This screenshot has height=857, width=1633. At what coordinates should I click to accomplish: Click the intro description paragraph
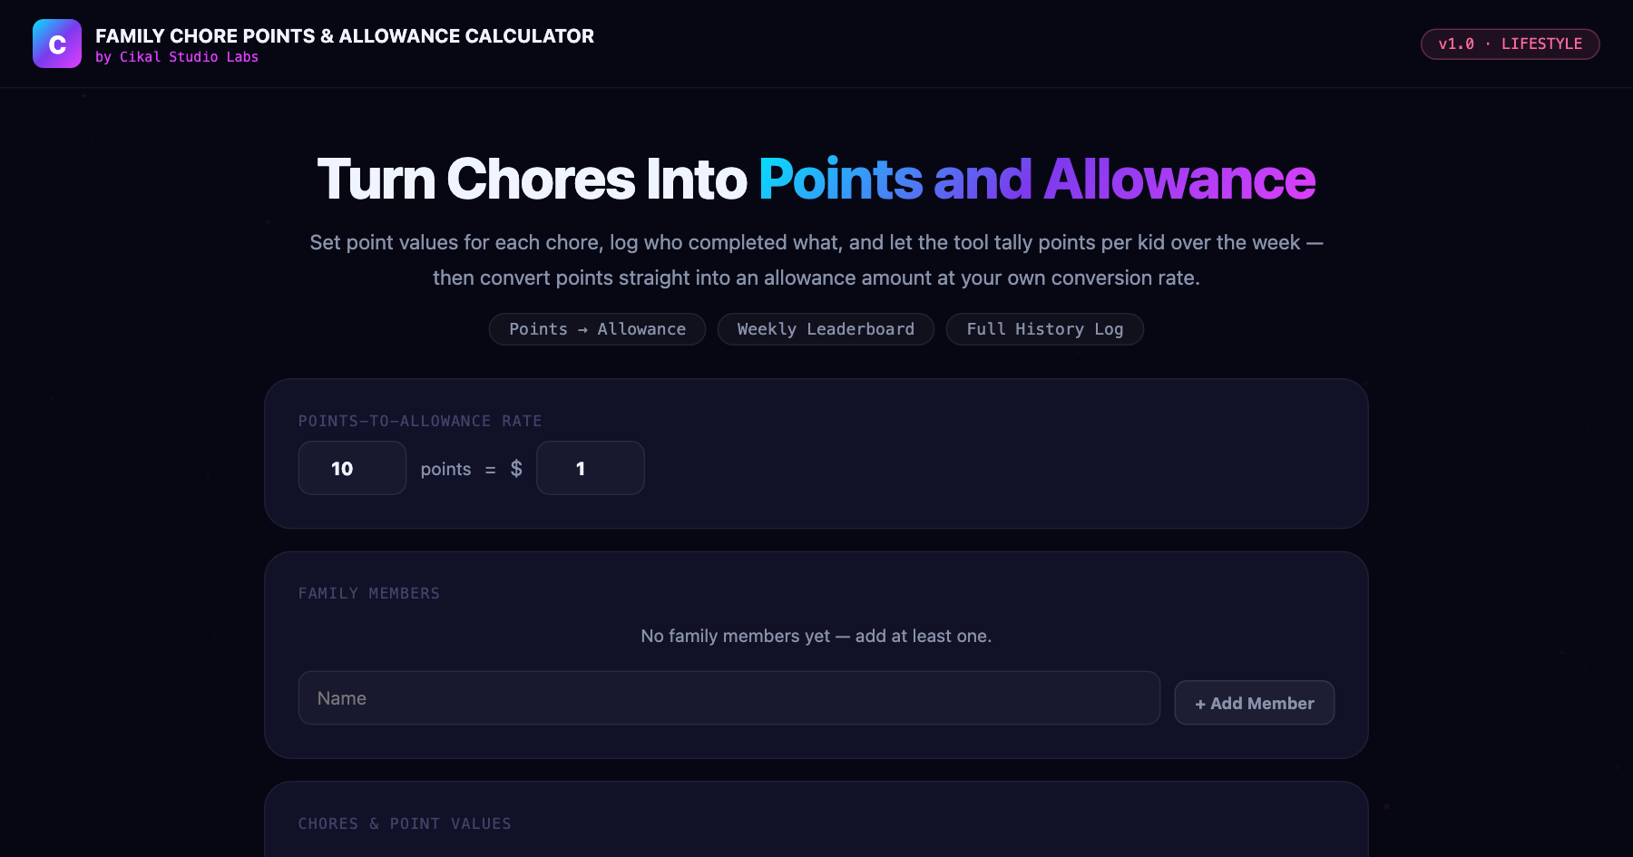click(x=816, y=260)
